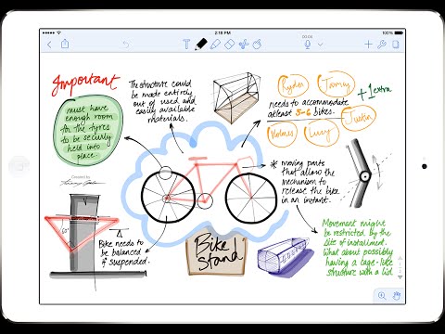Select the Text tool
445x334 pixels.
tap(186, 45)
